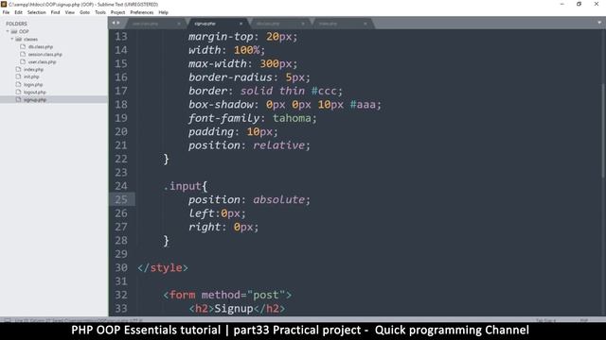Image resolution: width=606 pixels, height=340 pixels.
Task: Open the tab list dropdown arrow
Action: (x=599, y=23)
